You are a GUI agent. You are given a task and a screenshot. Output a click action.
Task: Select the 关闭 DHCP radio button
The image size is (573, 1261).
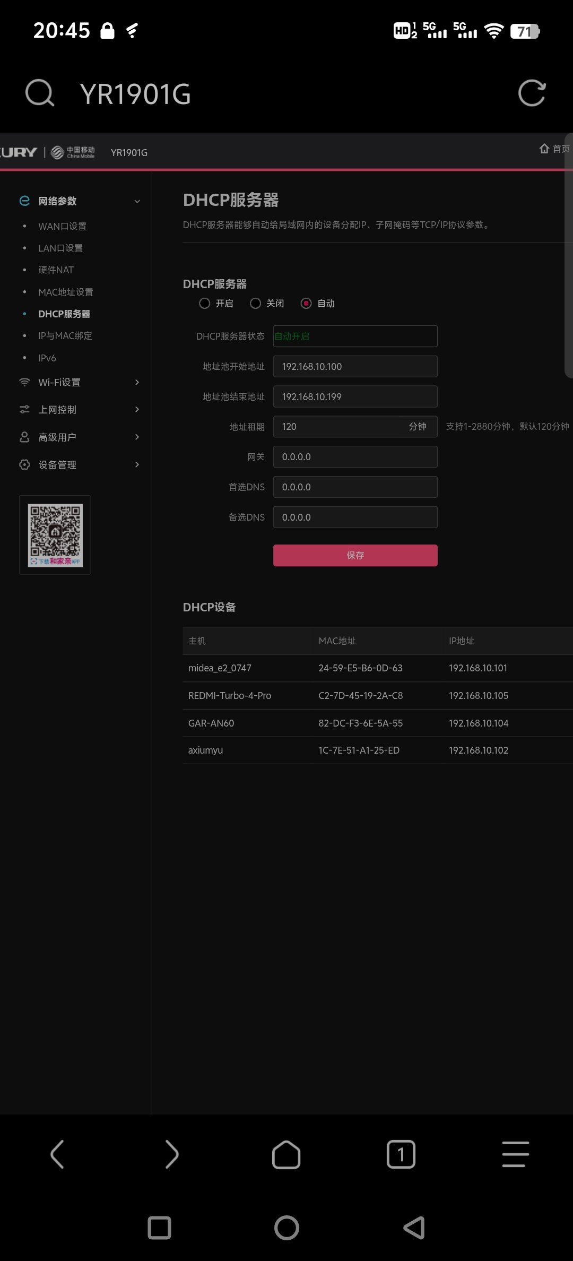point(256,304)
